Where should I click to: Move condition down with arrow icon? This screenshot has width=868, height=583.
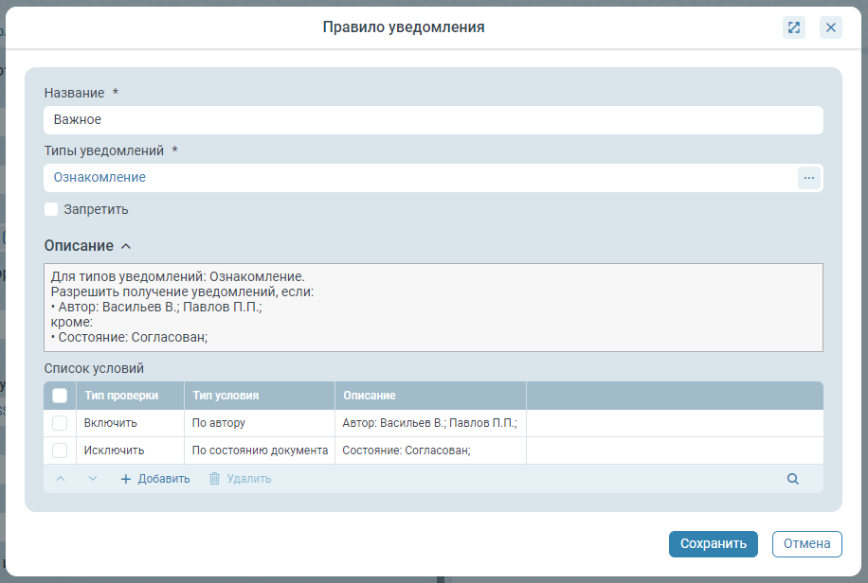[x=93, y=479]
